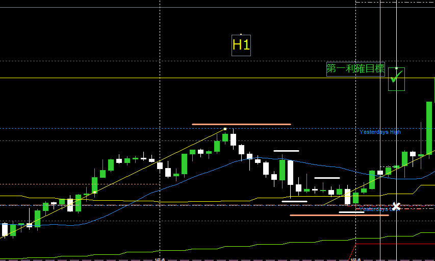This screenshot has width=435, height=261.
Task: Select the upper orange resistance line
Action: click(x=241, y=124)
